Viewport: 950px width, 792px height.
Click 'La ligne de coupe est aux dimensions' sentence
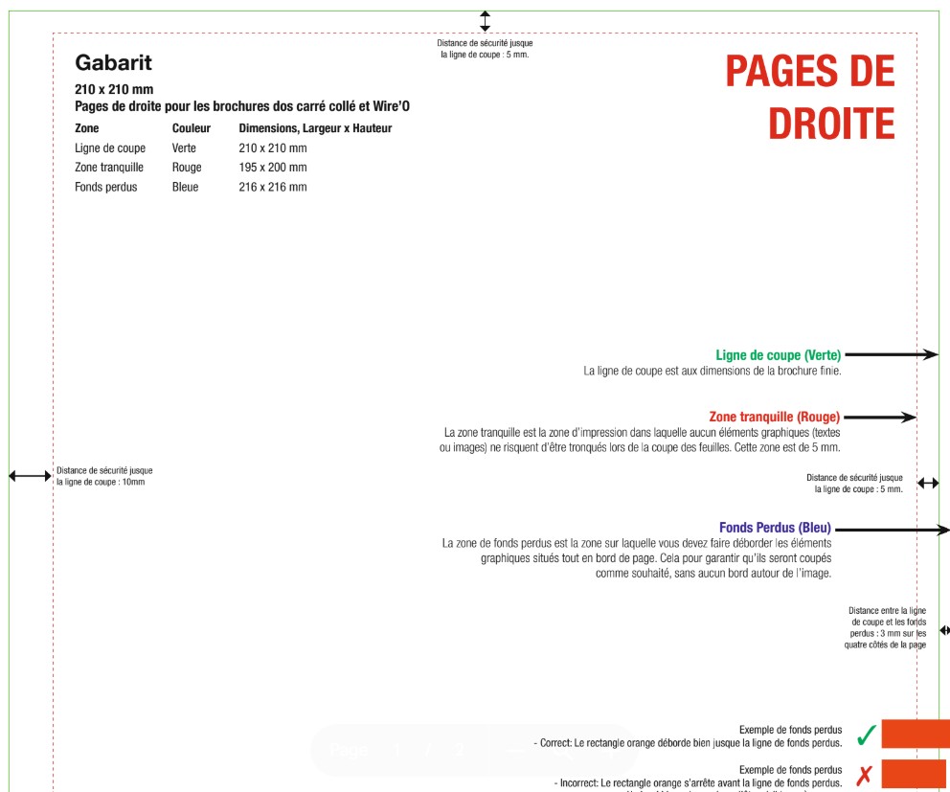pos(712,371)
